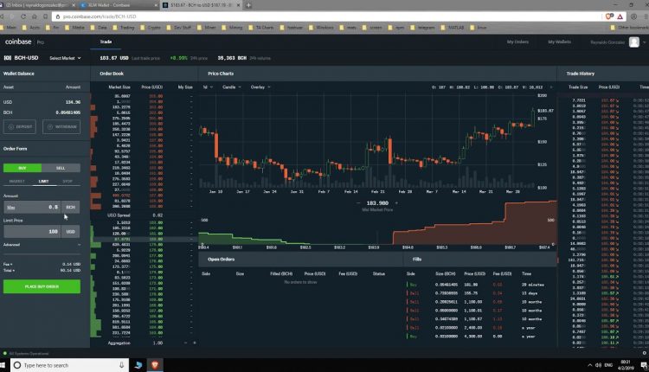This screenshot has width=649, height=372.
Task: Click the USD Spread row in order book
Action: click(144, 215)
